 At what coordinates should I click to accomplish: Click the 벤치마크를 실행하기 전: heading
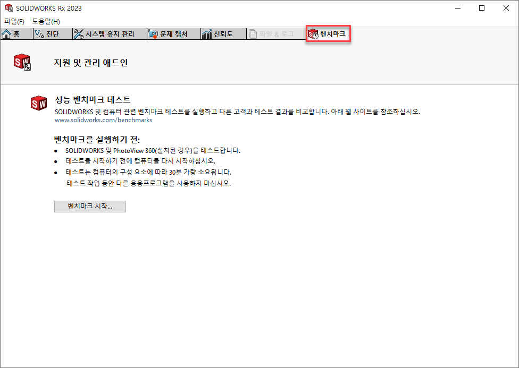(x=97, y=139)
